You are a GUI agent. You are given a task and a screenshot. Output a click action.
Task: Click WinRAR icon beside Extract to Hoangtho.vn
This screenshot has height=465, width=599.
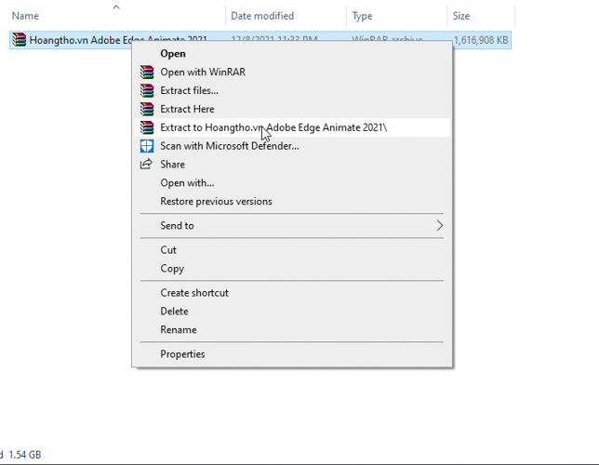click(147, 127)
